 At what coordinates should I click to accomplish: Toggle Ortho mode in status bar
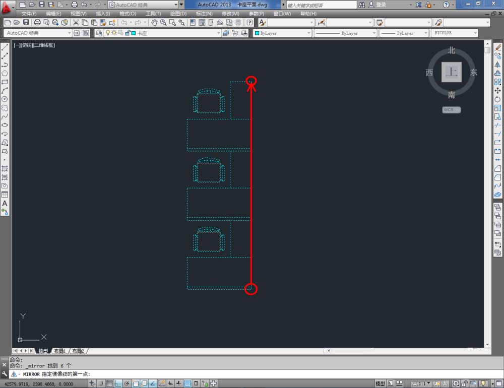pyautogui.click(x=118, y=383)
